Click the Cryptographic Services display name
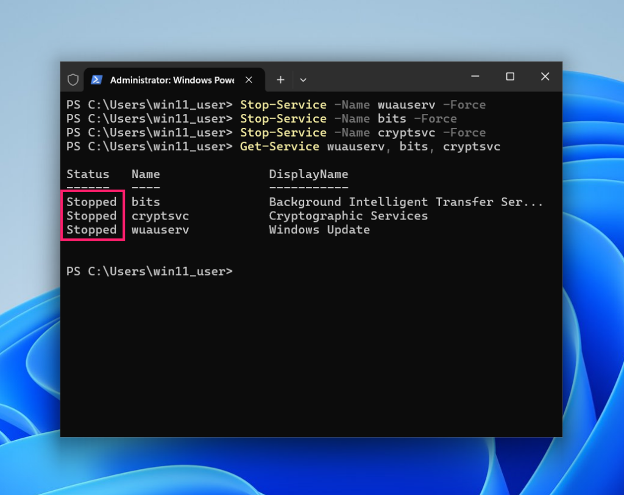 [348, 216]
